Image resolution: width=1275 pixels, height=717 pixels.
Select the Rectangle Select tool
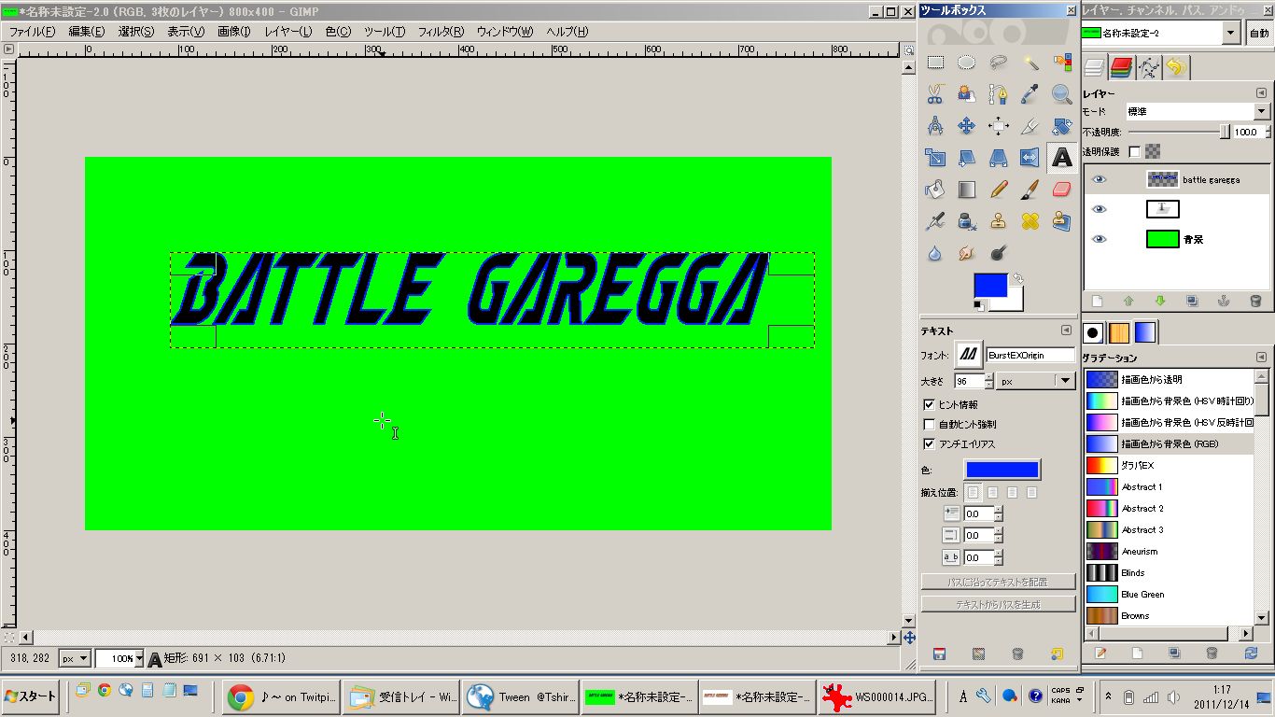click(x=935, y=63)
